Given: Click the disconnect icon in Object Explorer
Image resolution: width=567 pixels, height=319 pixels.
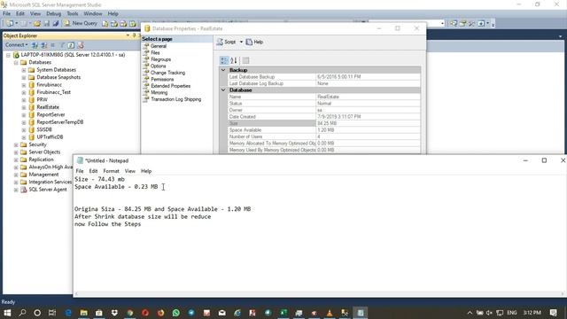Looking at the screenshot, I should [43, 45].
